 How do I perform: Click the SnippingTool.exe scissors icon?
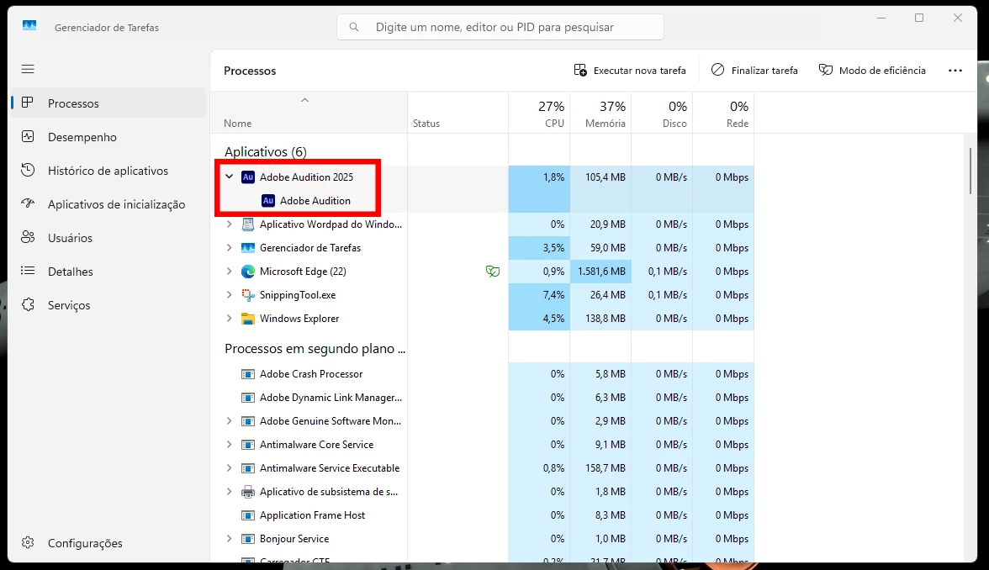[x=249, y=294]
